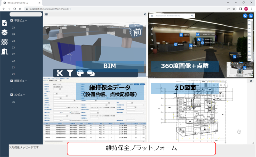This screenshot has height=157, width=256.
Task: Open the funnel filter tool
Action: pyautogui.click(x=70, y=73)
